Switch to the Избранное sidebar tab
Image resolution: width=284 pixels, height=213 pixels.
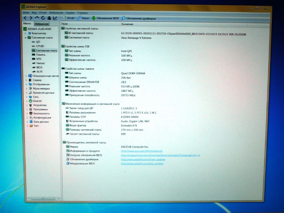[x=42, y=24]
